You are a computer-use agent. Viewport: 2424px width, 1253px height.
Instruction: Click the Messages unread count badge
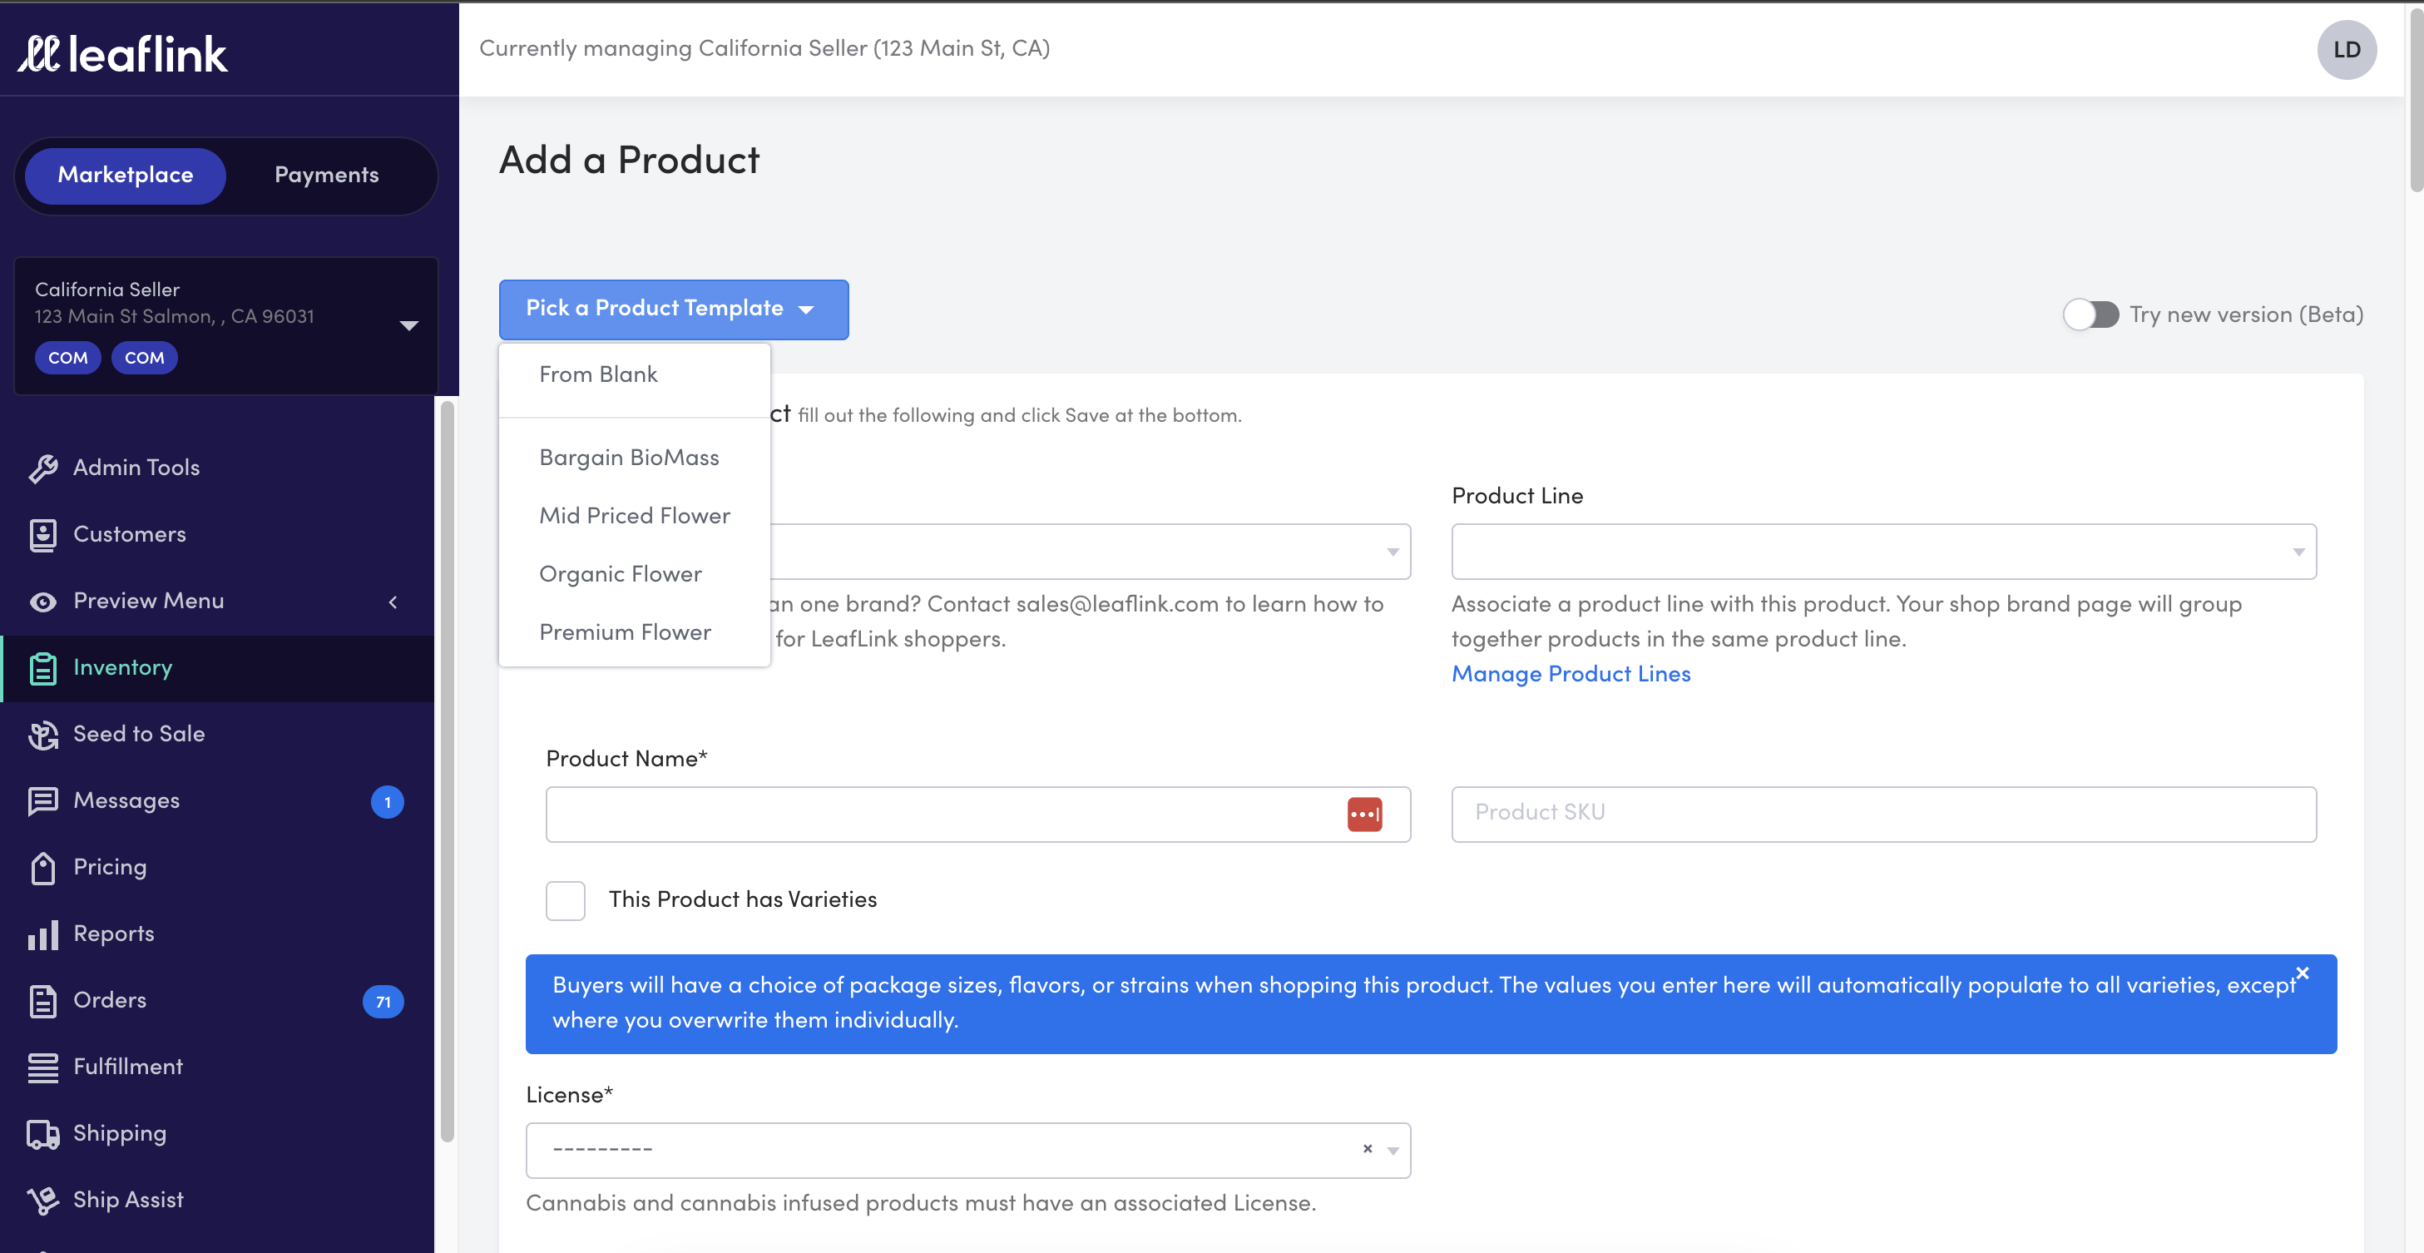point(387,802)
